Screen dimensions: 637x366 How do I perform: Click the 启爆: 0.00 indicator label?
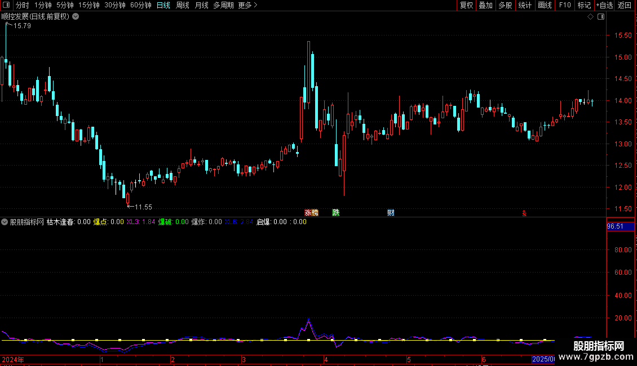coord(271,222)
